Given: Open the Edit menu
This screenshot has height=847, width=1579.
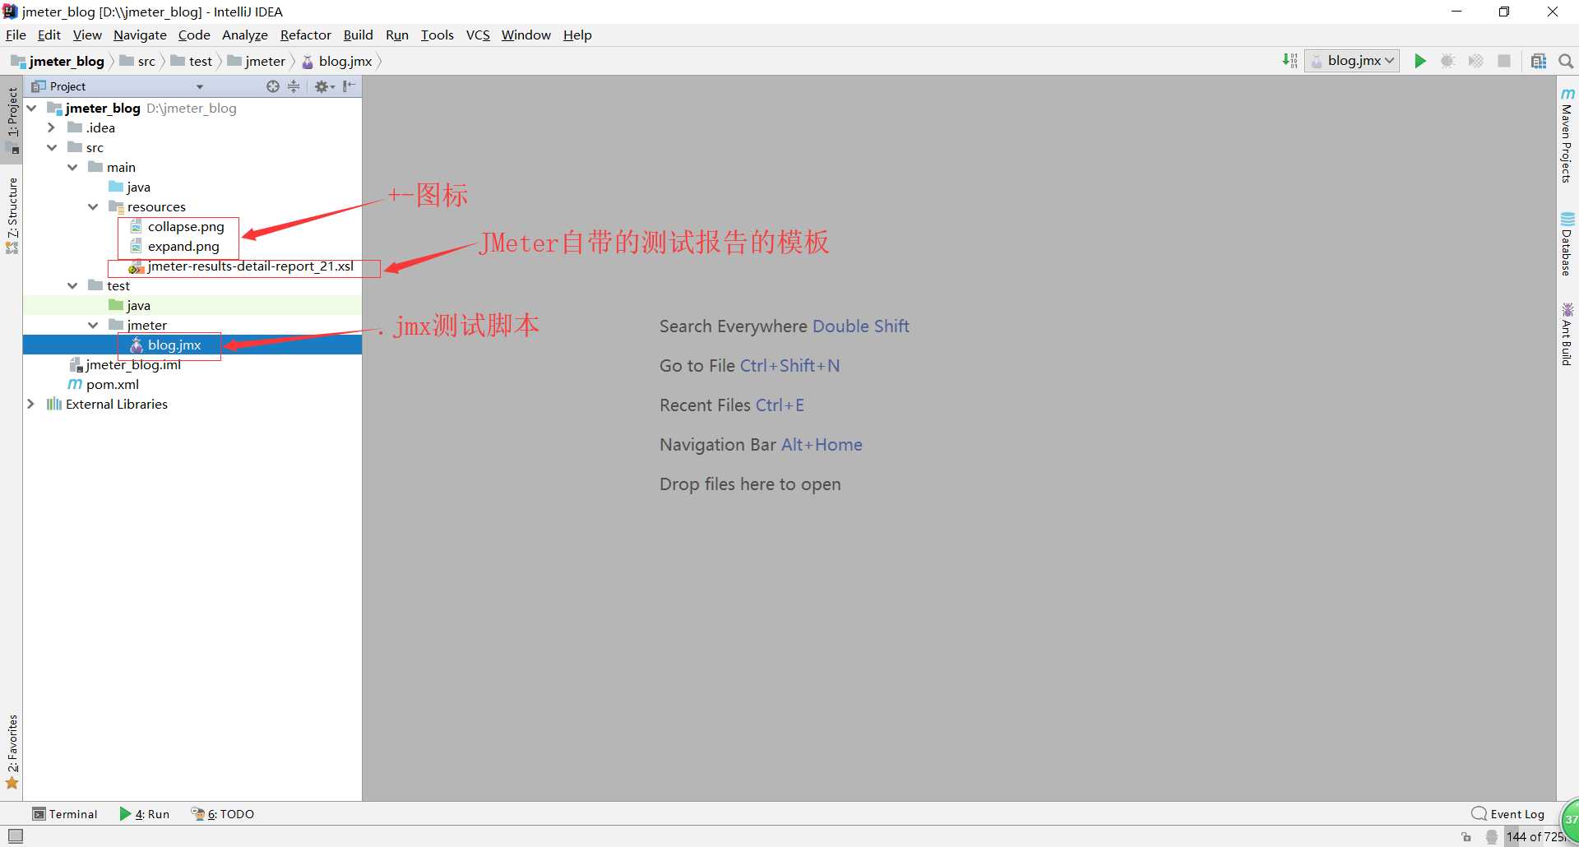Looking at the screenshot, I should [x=49, y=35].
